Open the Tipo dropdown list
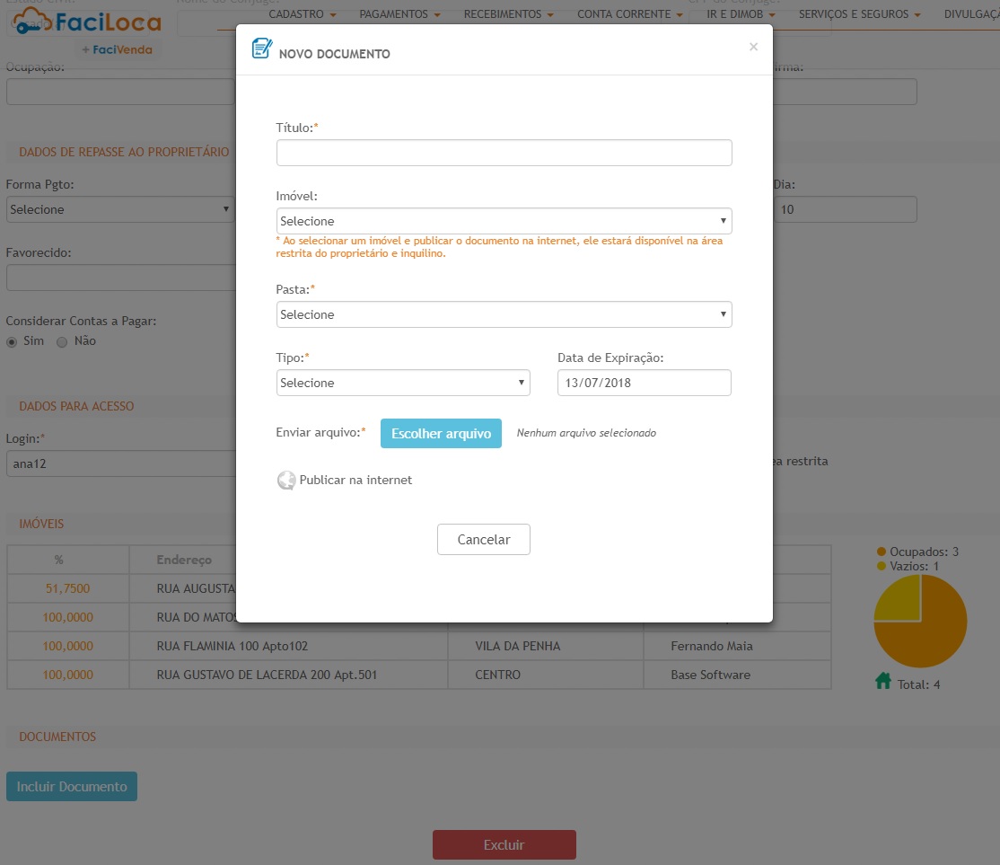1000x865 pixels. 403,383
